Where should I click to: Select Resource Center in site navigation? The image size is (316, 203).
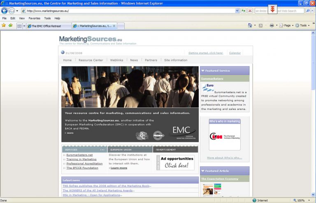click(91, 60)
